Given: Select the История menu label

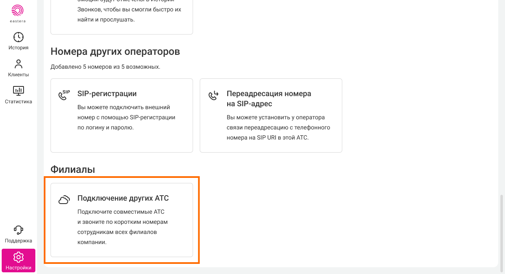Looking at the screenshot, I should pos(19,48).
